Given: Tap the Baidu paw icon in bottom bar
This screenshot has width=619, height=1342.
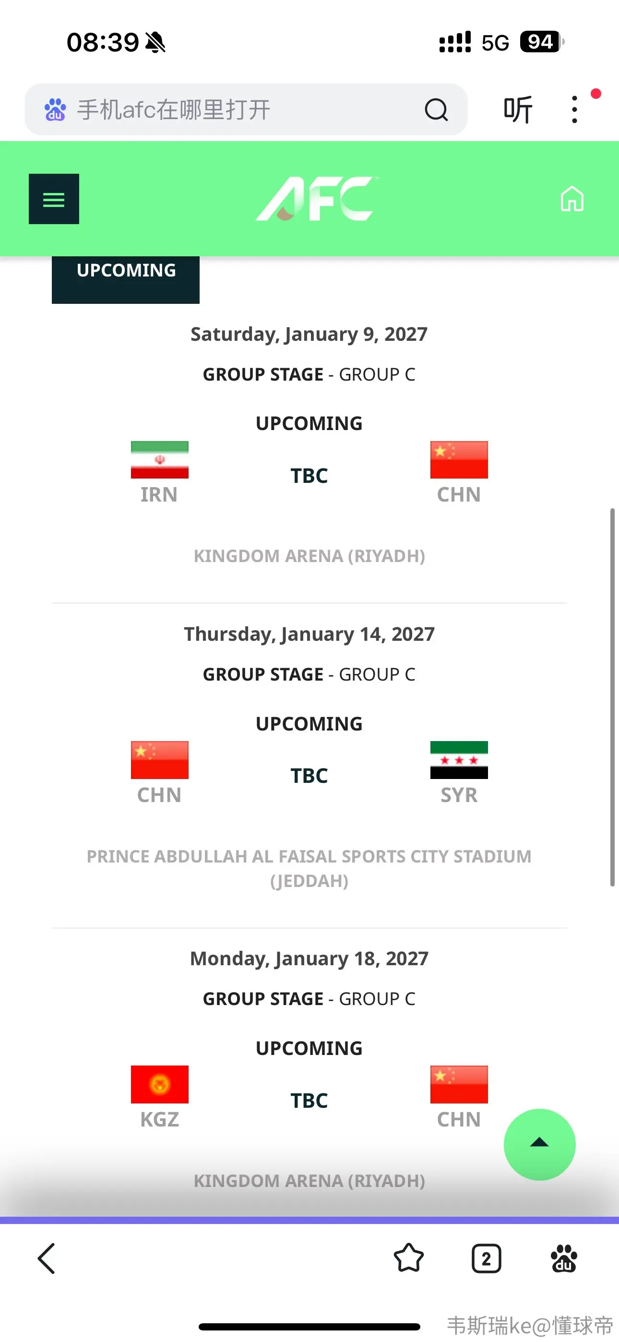Looking at the screenshot, I should coord(564,1258).
